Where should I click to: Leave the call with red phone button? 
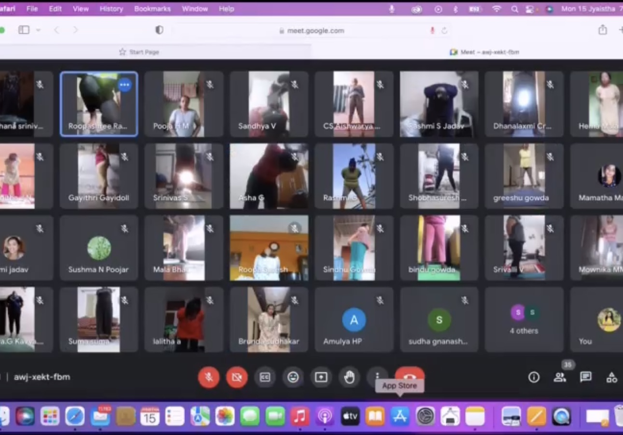click(x=410, y=374)
